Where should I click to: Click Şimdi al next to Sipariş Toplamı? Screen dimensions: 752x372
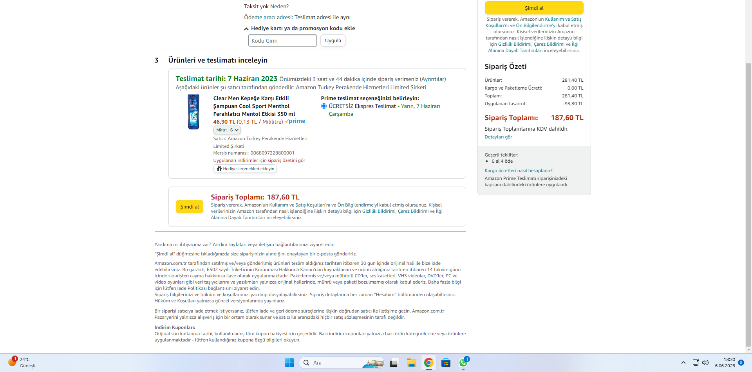tap(190, 207)
